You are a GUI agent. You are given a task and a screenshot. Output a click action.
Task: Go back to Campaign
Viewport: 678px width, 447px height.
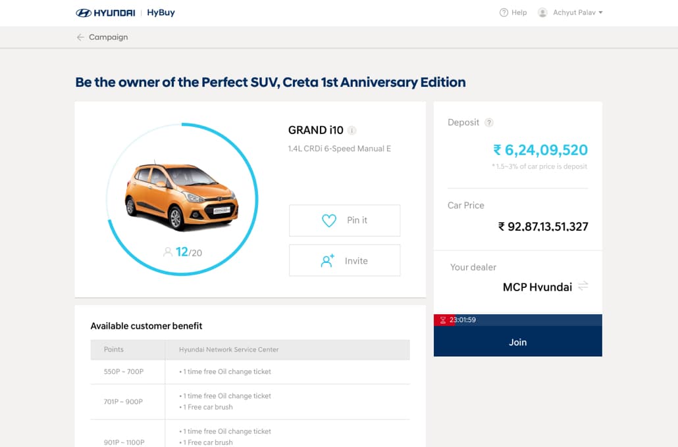click(x=108, y=37)
